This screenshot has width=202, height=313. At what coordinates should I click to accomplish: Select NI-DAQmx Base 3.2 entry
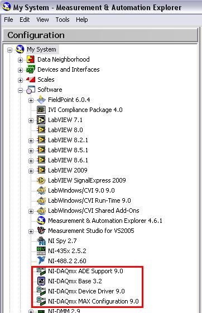(x=75, y=281)
